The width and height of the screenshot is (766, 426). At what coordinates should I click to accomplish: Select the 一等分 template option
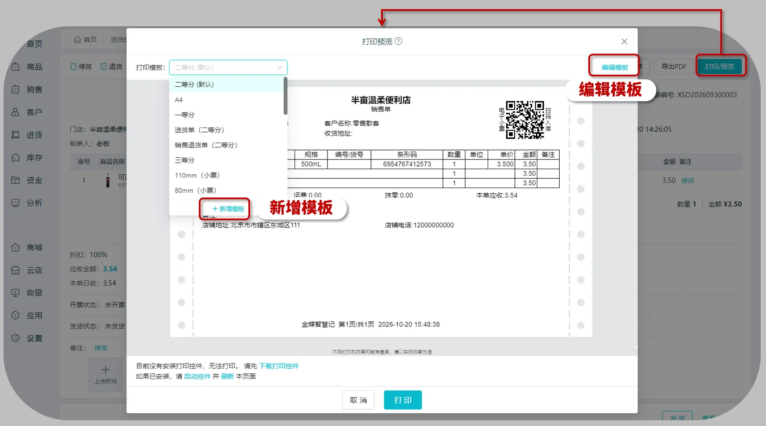(227, 115)
